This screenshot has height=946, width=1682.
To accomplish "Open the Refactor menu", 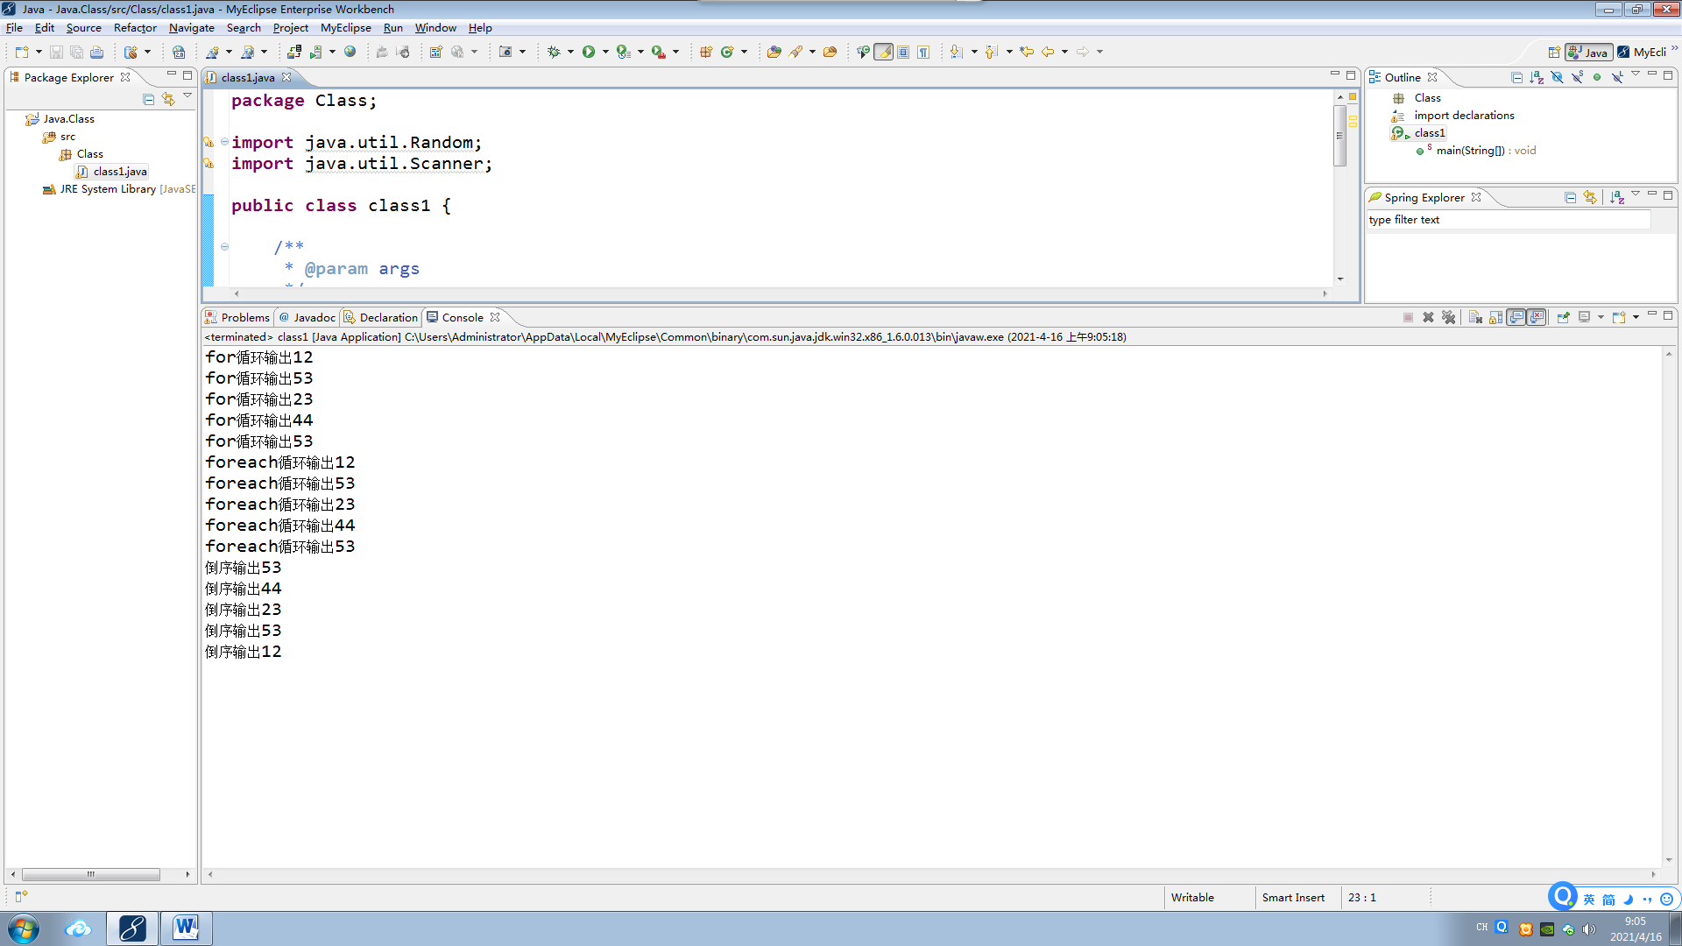I will tap(135, 28).
